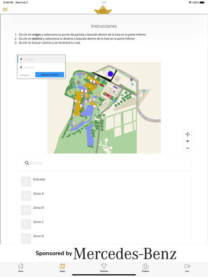Click the Buscar camino button
Screen dimensions: 208x277
(50, 75)
